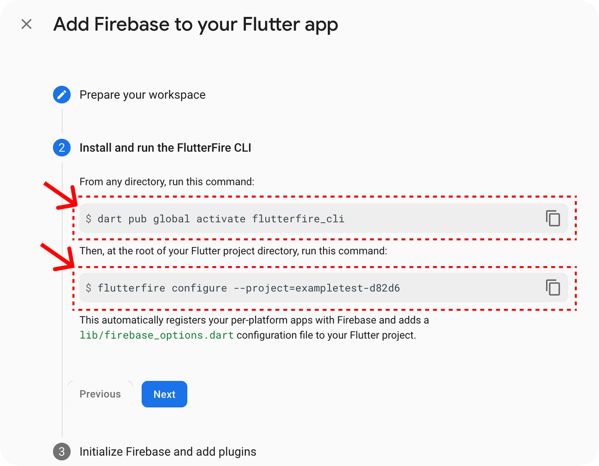Select the step 2 numbered circle
The height and width of the screenshot is (466, 599).
pos(62,147)
